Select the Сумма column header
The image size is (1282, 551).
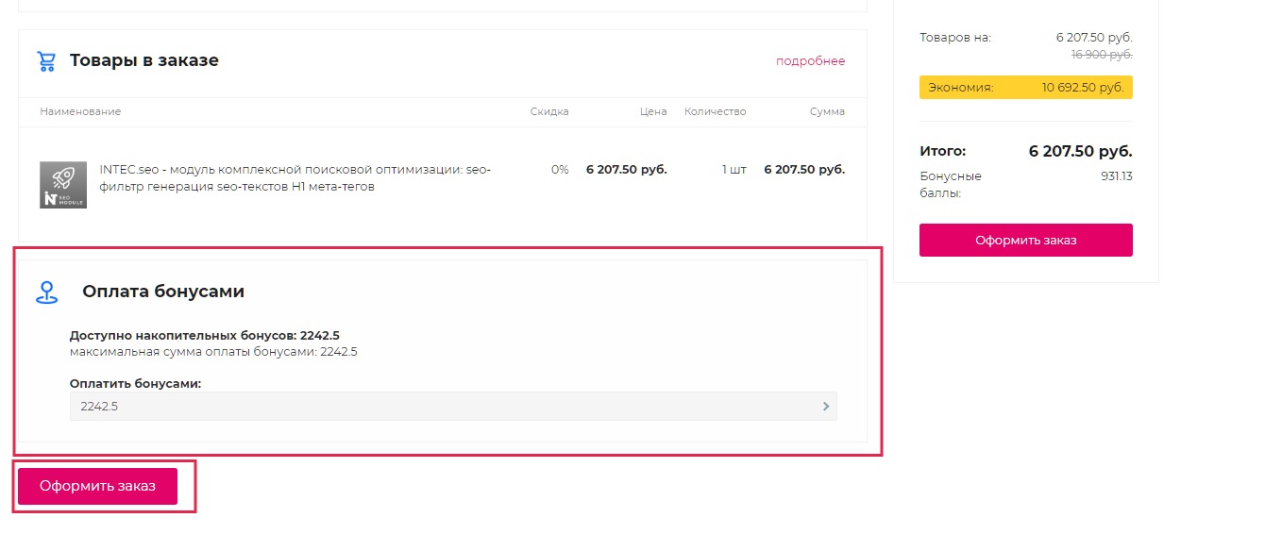click(827, 111)
